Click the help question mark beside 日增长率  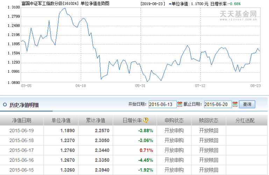[145, 120]
